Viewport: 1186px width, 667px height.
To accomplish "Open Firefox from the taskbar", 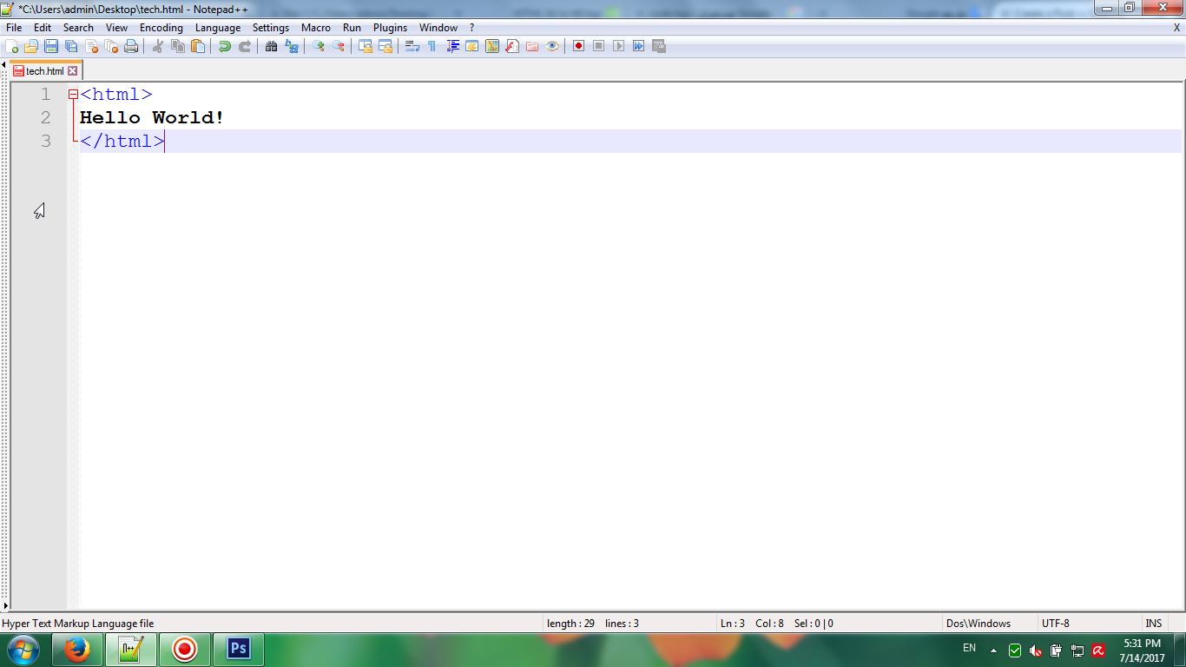I will click(77, 650).
